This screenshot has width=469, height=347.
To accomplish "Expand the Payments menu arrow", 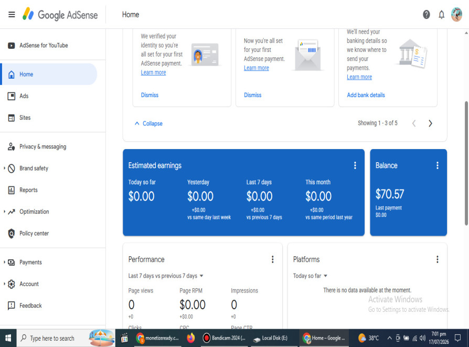I will [x=4, y=262].
